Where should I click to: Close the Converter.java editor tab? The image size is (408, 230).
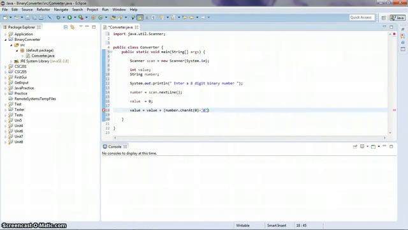pyautogui.click(x=136, y=27)
